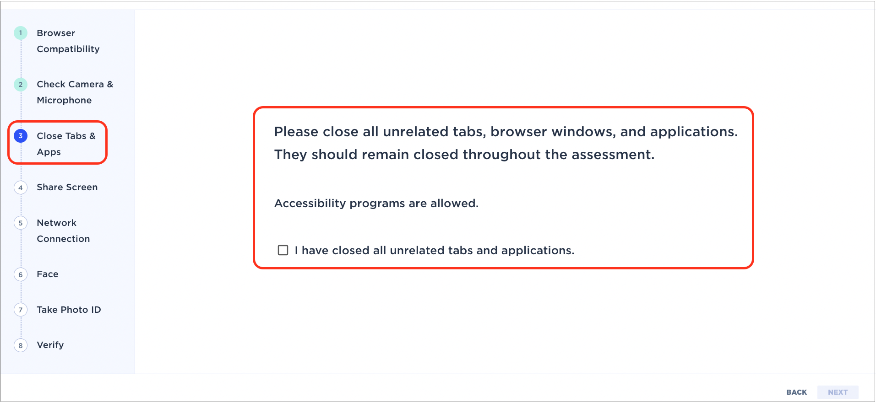Image resolution: width=876 pixels, height=402 pixels.
Task: Select Close Tabs & Apps step
Action: pos(66,144)
